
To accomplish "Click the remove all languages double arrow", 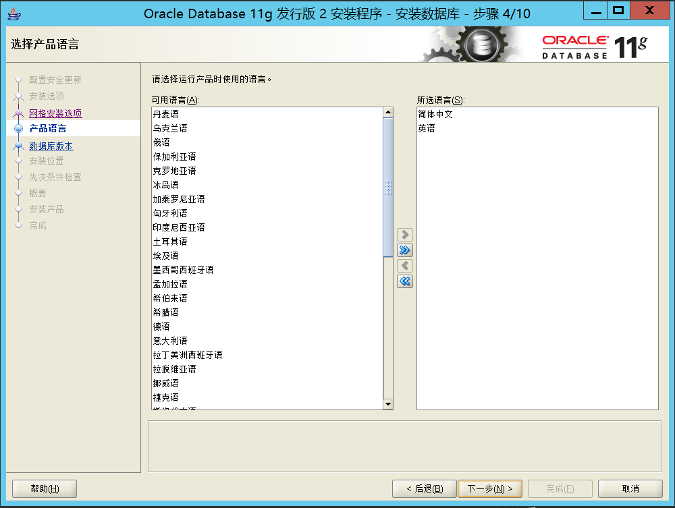I will tap(404, 281).
